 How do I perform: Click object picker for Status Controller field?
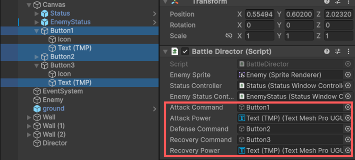(348, 86)
